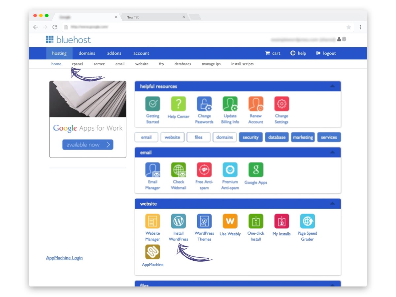Filter by the domains category button

(225, 137)
